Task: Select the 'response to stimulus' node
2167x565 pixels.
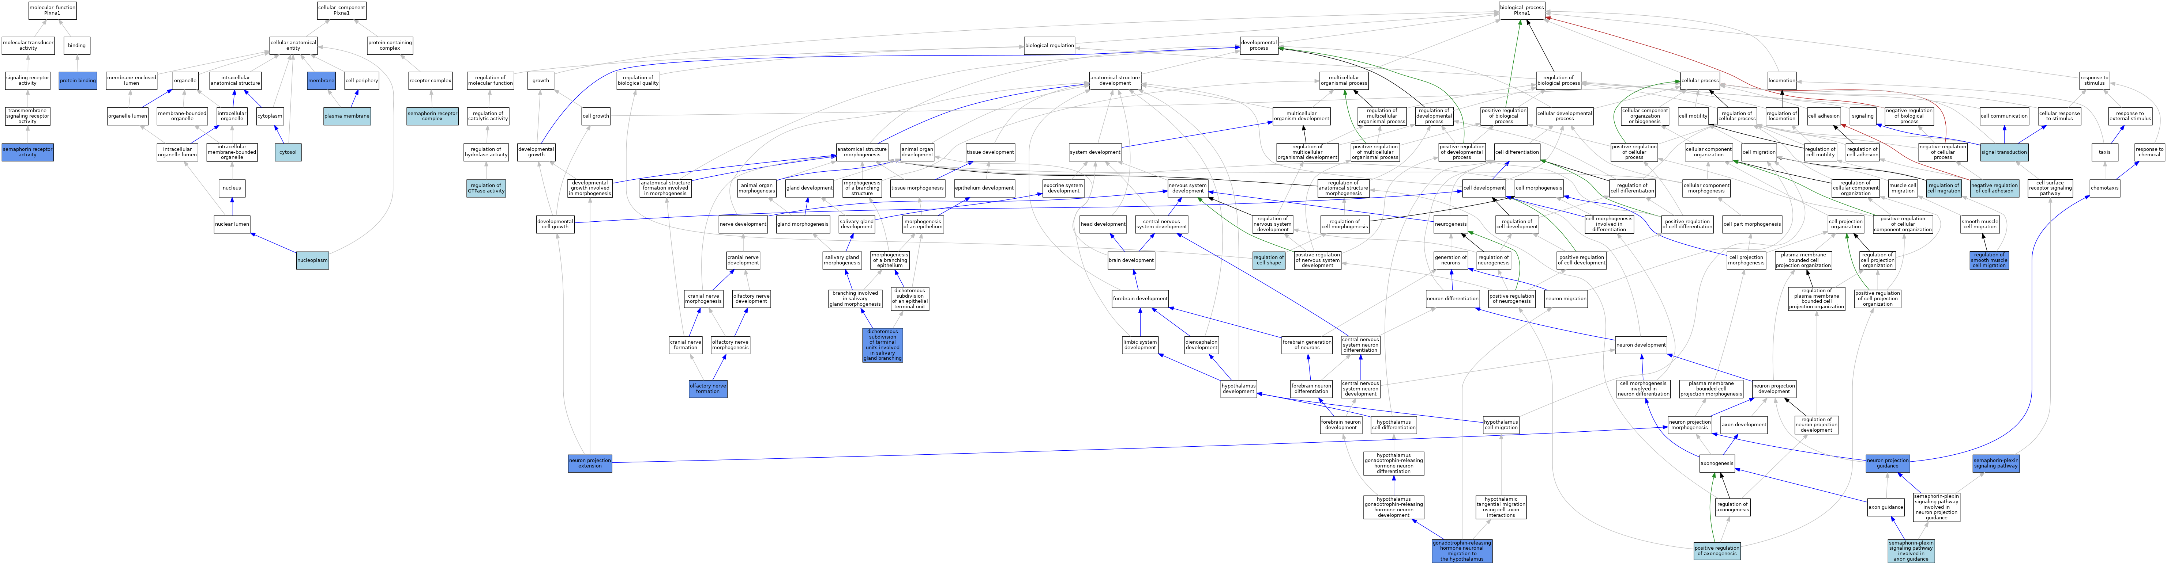Action: coord(2095,81)
